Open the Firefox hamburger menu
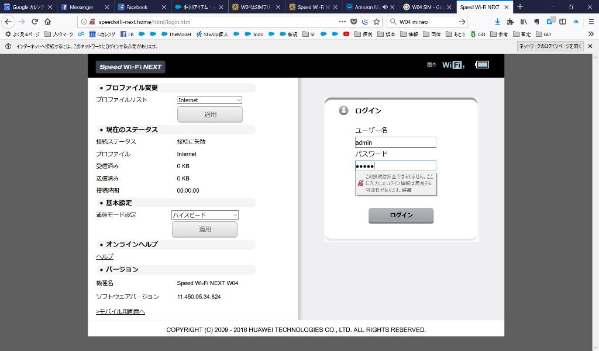 tap(591, 22)
